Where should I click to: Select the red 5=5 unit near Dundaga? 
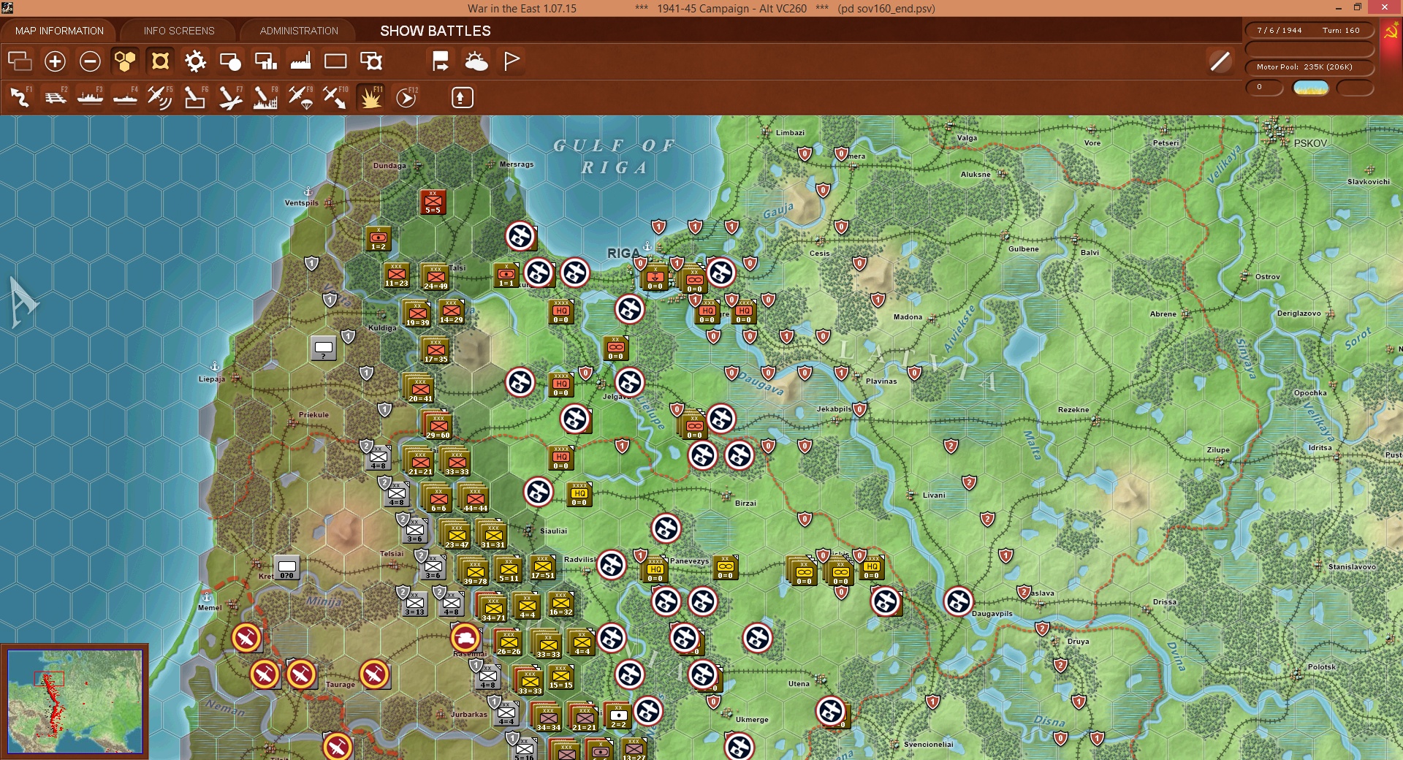433,202
